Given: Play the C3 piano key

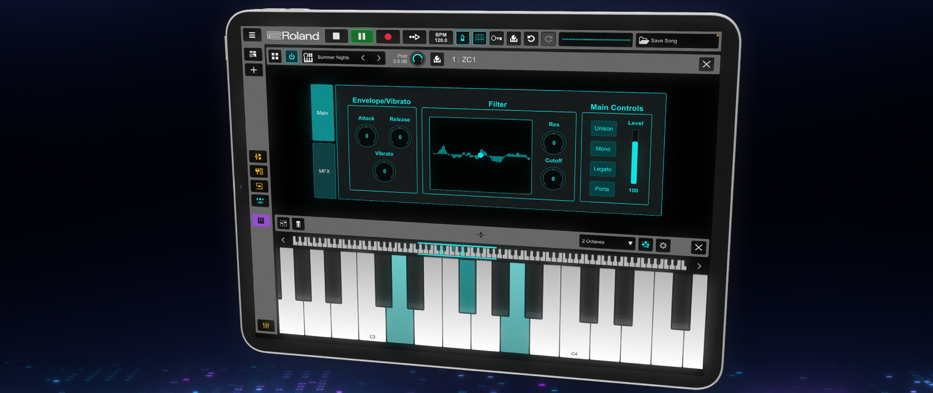Looking at the screenshot, I should pos(372,323).
